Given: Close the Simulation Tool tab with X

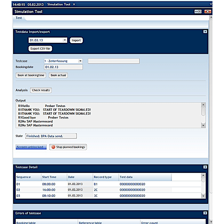Looking at the screenshot, I should [74, 4].
